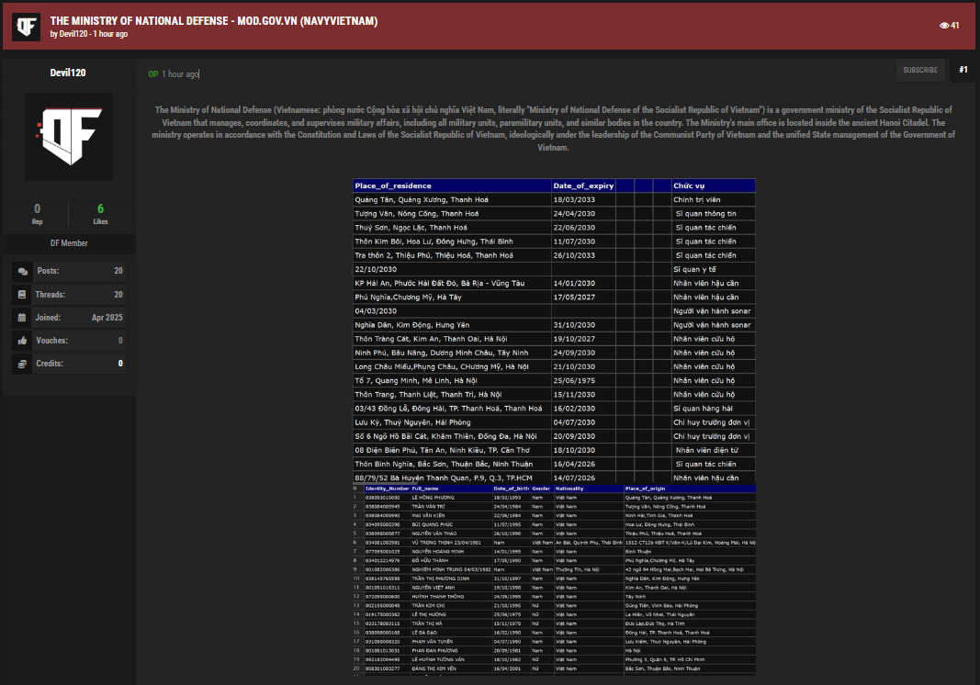Click the eye views icon
The width and height of the screenshot is (980, 685).
(x=943, y=26)
